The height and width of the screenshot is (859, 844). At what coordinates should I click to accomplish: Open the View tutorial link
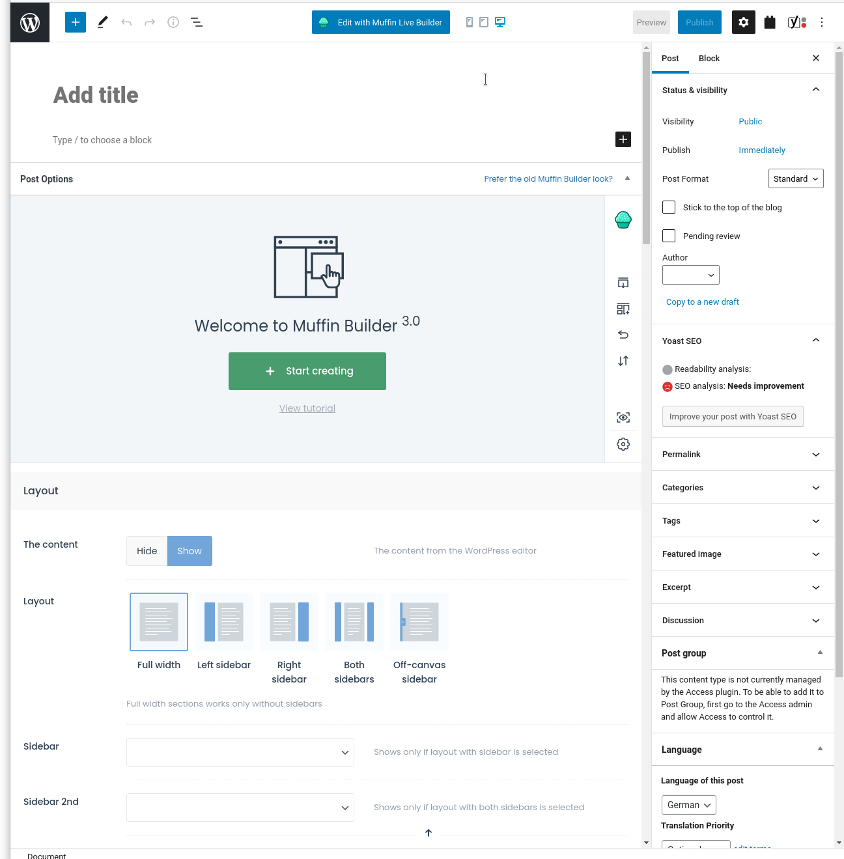click(307, 408)
